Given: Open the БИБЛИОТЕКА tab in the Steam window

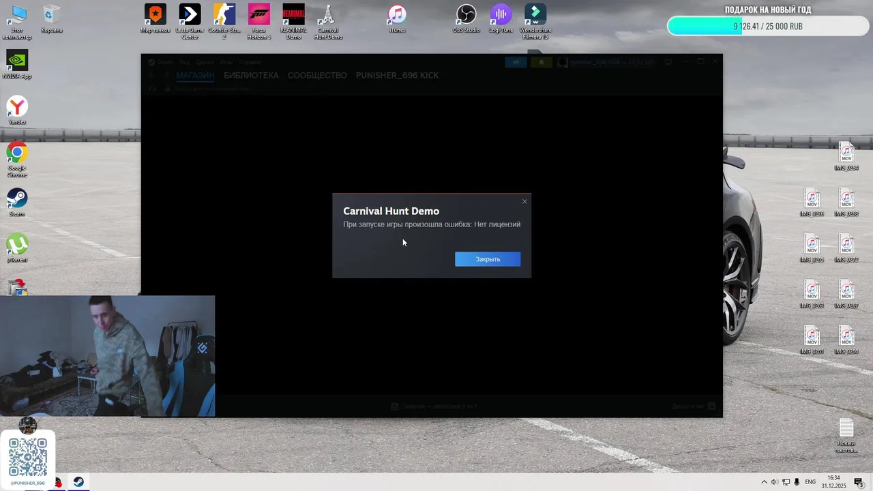Looking at the screenshot, I should (251, 75).
